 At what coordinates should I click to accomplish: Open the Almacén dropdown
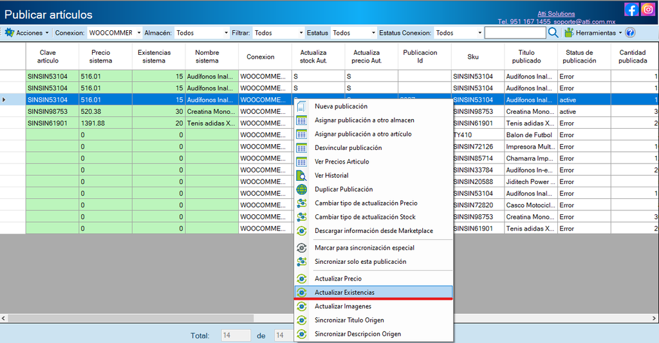click(x=201, y=33)
